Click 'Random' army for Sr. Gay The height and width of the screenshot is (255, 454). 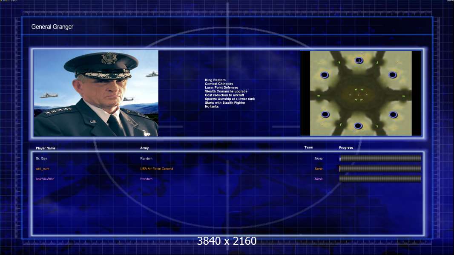pos(146,159)
